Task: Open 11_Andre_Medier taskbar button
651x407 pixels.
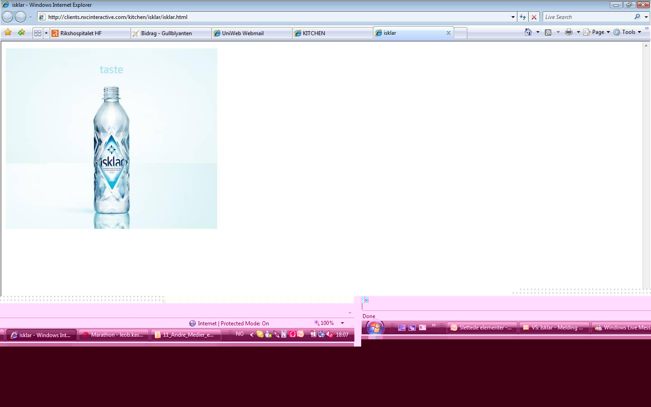Action: [x=186, y=335]
